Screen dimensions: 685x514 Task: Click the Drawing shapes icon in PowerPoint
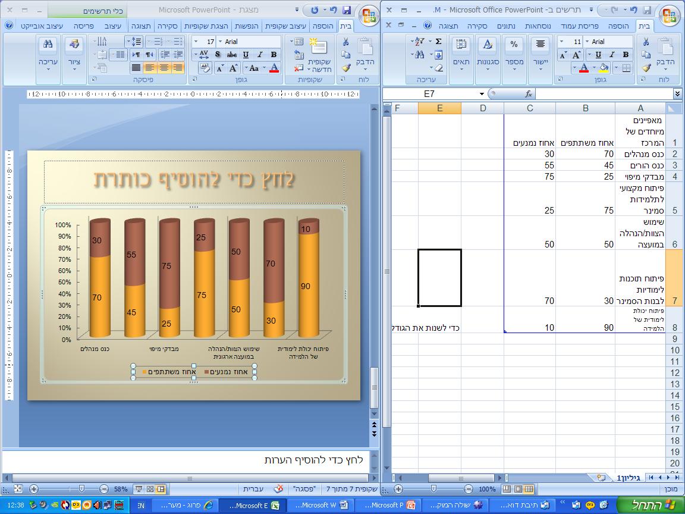tap(74, 44)
